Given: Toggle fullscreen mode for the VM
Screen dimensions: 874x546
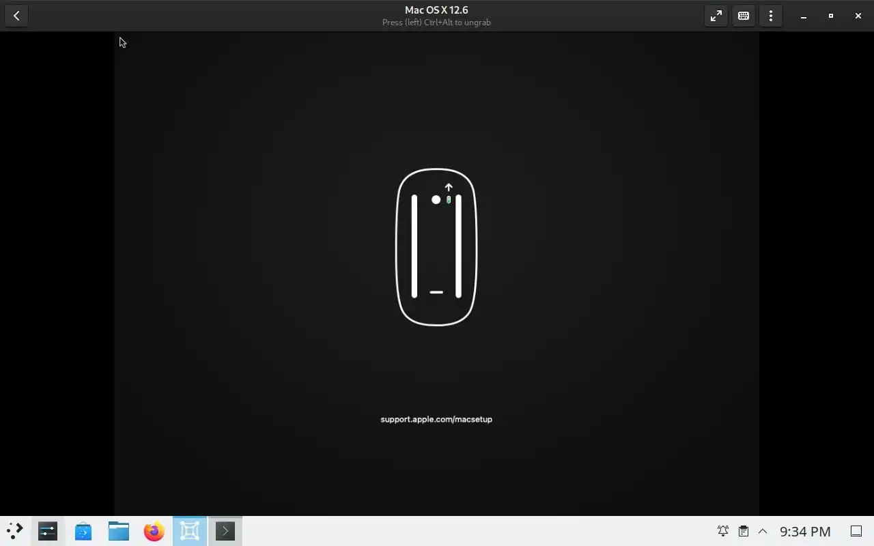Looking at the screenshot, I should pyautogui.click(x=716, y=16).
